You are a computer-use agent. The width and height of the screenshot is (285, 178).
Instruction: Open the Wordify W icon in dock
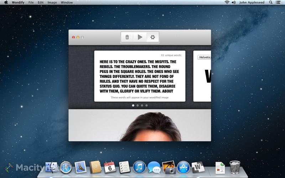point(197,167)
